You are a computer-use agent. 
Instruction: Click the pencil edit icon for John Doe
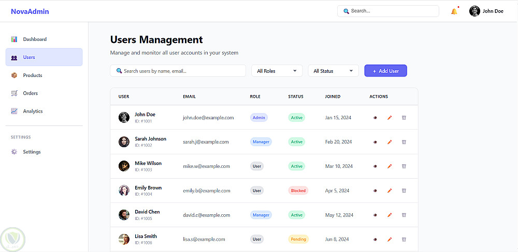click(x=390, y=118)
